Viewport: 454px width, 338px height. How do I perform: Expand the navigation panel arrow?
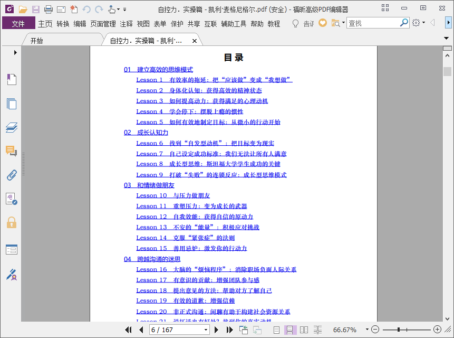click(15, 52)
